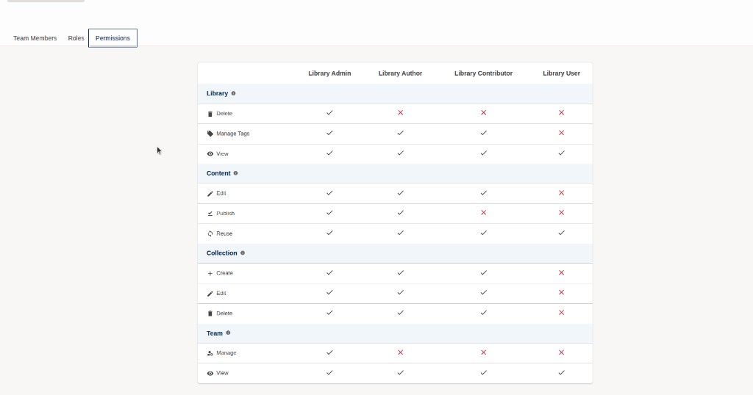The height and width of the screenshot is (395, 753).
Task: Click the pencil icon in Collection Edit row
Action: [210, 294]
